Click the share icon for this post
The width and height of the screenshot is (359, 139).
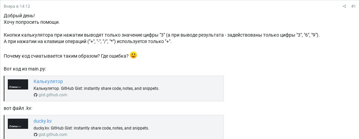344,6
